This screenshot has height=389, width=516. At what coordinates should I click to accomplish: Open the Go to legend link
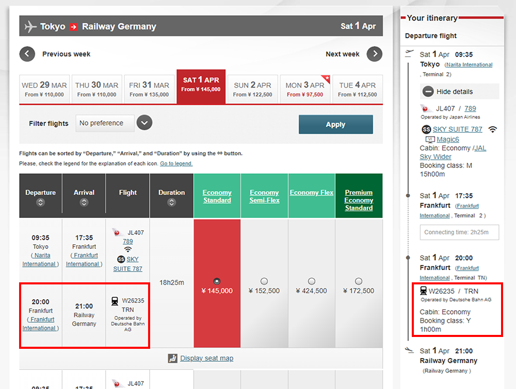click(x=176, y=164)
